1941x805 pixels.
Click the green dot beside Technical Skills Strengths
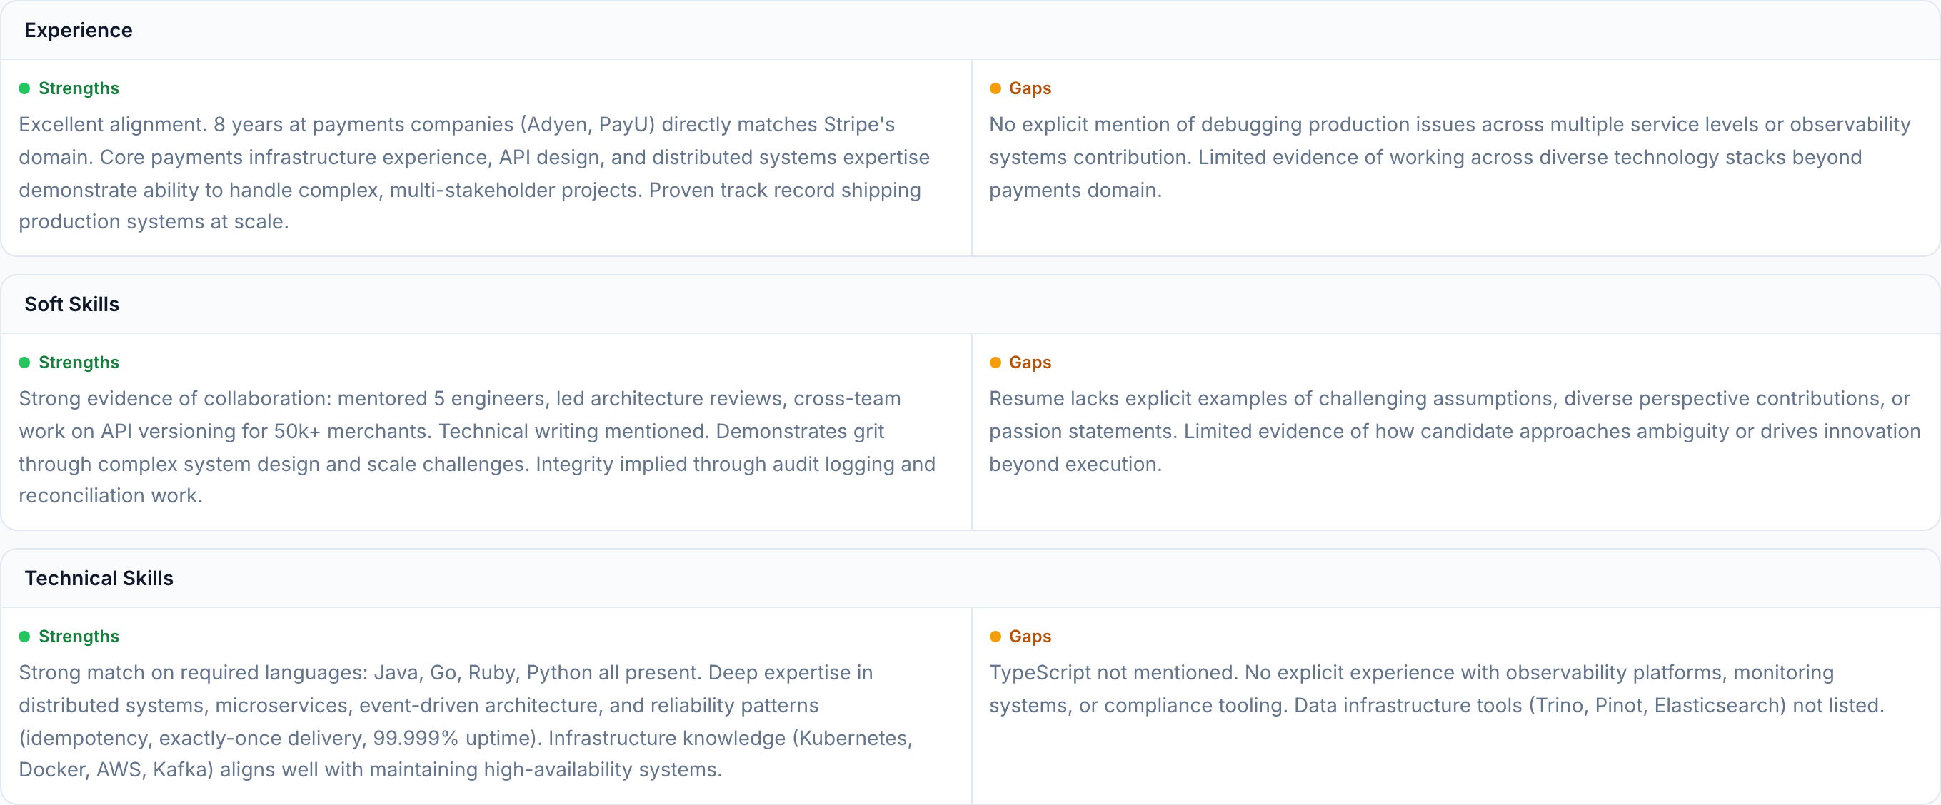(x=24, y=637)
